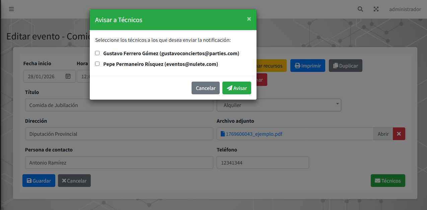The height and width of the screenshot is (210, 427).
Task: Click the Imprimir print button
Action: click(307, 66)
